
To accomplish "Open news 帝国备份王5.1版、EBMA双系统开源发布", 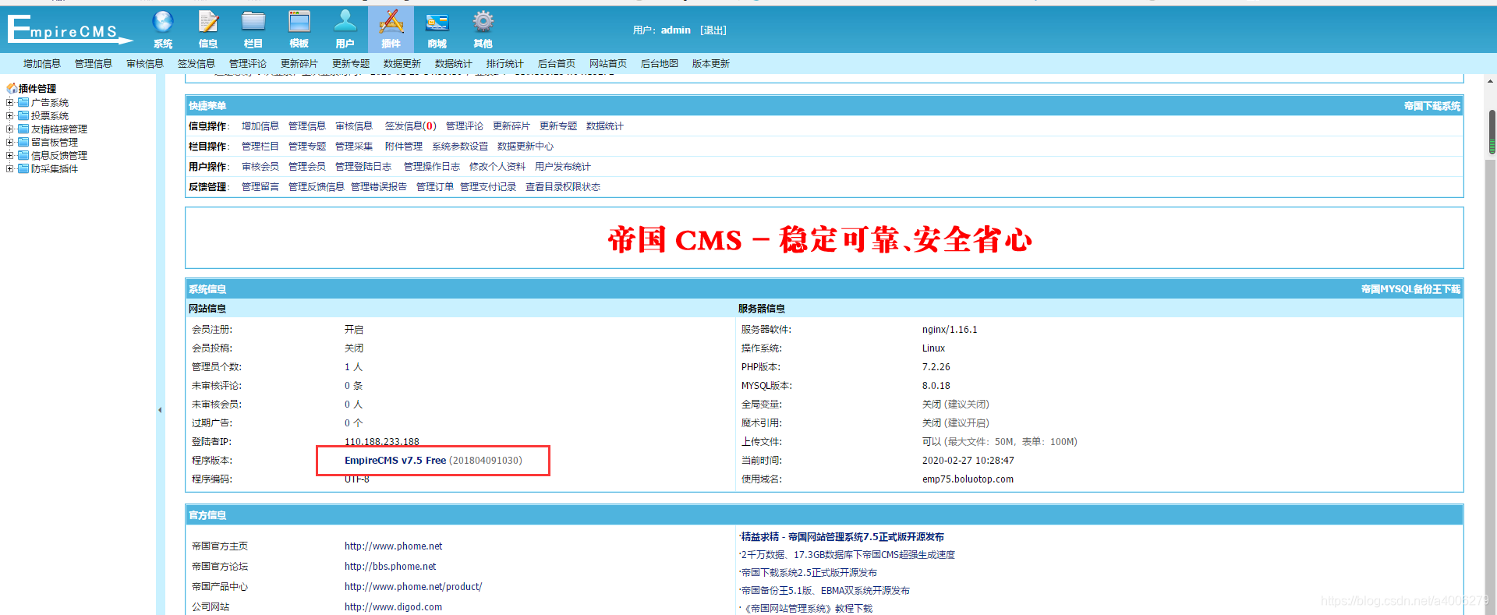I will pos(826,591).
